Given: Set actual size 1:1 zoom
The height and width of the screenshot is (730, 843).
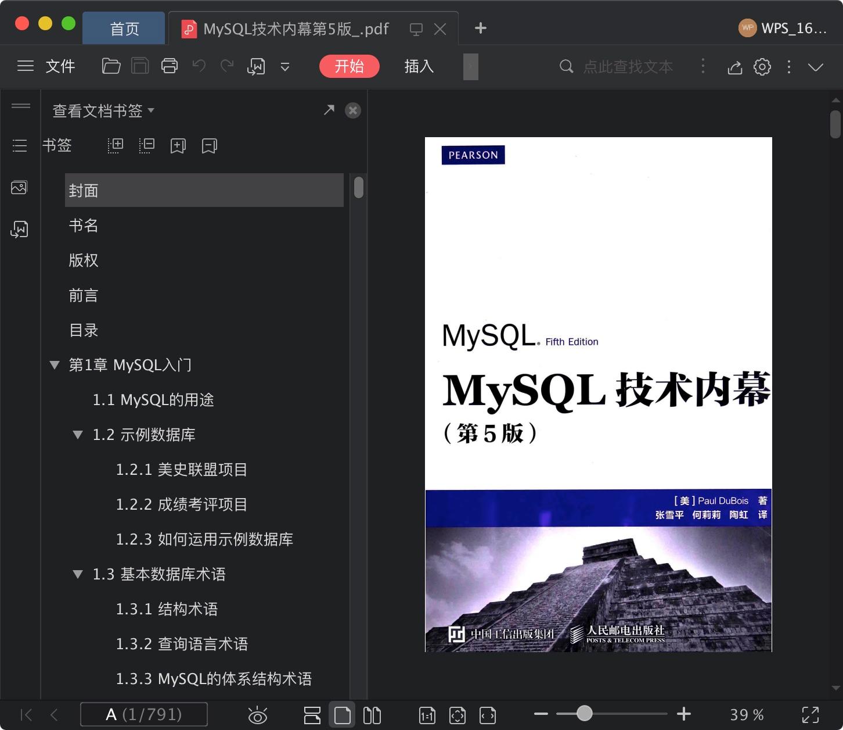Looking at the screenshot, I should [427, 715].
